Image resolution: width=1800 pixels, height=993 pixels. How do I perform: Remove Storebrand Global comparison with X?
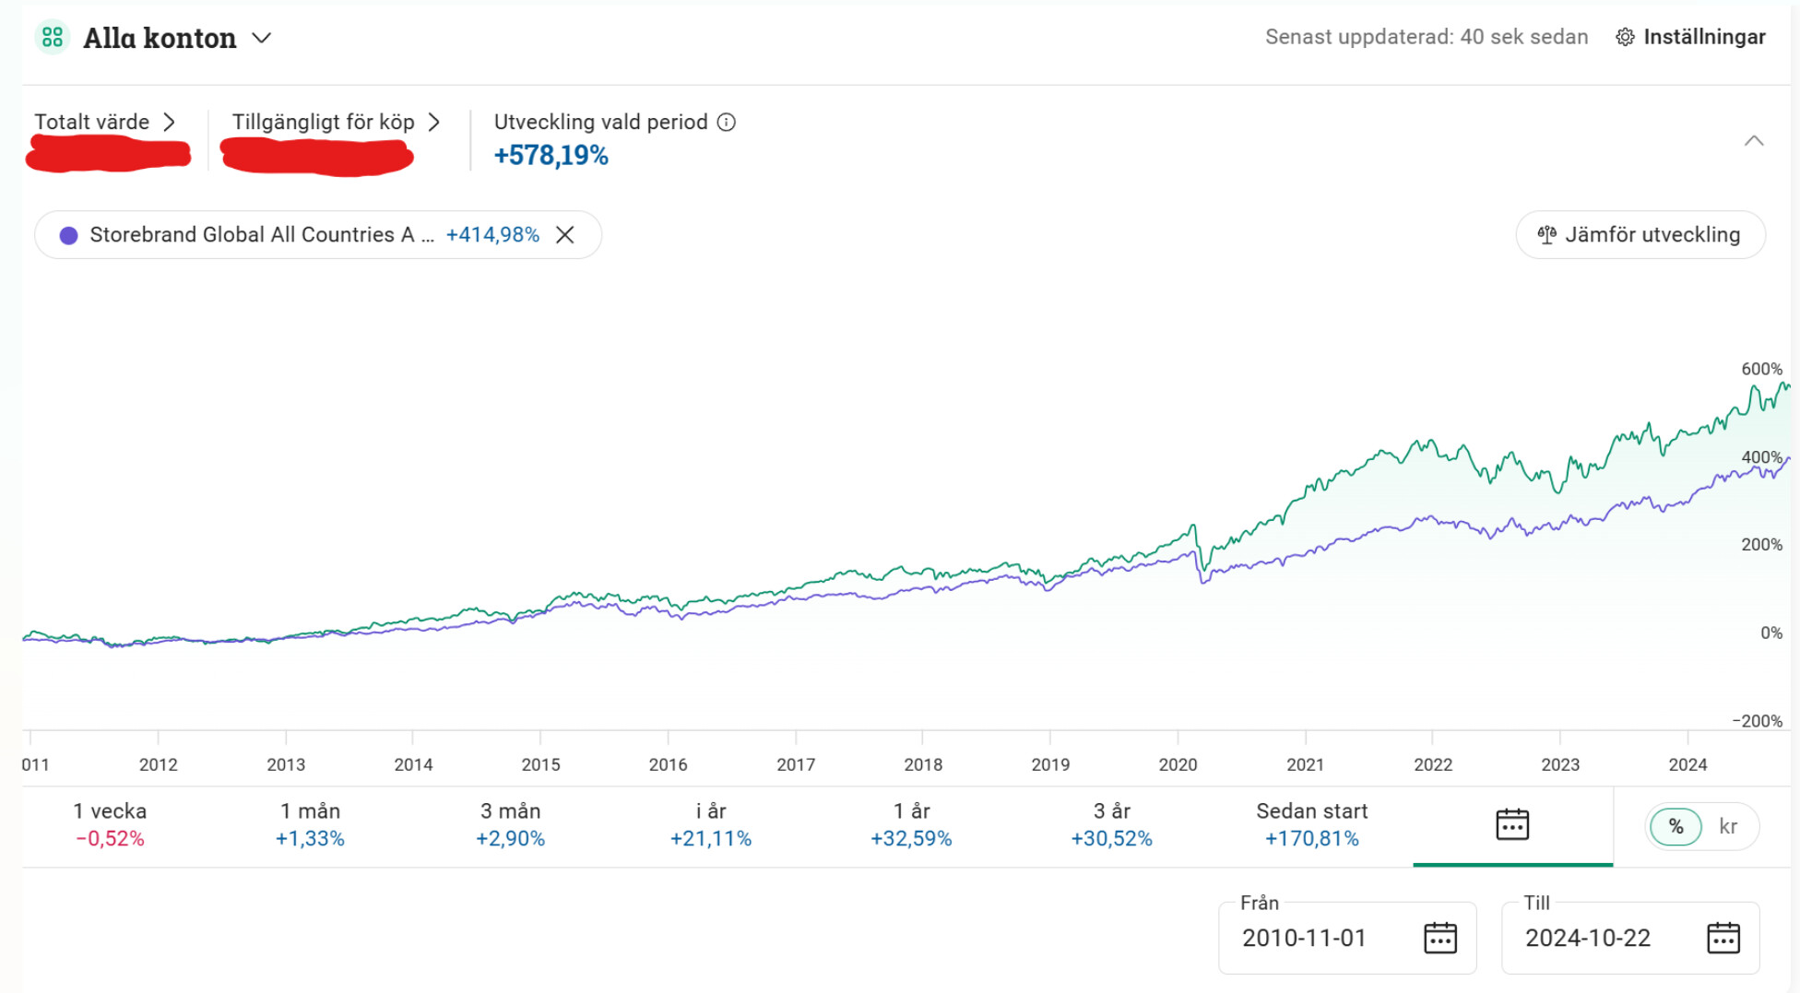[x=565, y=235]
